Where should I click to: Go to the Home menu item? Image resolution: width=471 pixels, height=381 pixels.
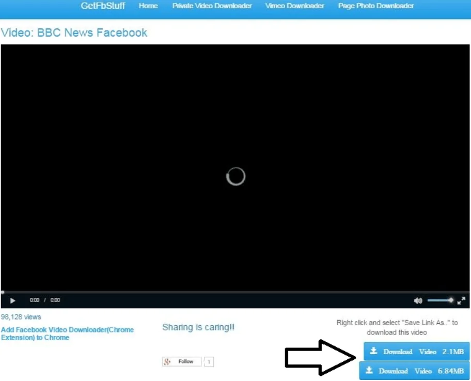[148, 6]
